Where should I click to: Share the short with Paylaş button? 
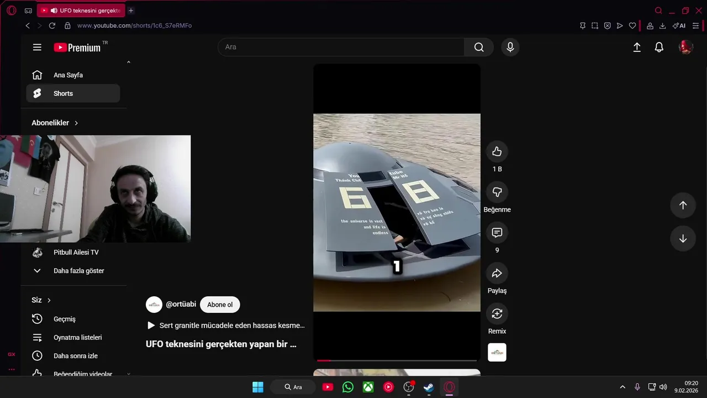tap(497, 273)
